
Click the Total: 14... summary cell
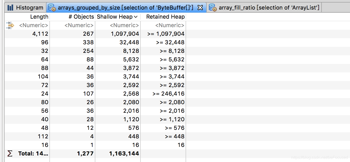pos(33,154)
